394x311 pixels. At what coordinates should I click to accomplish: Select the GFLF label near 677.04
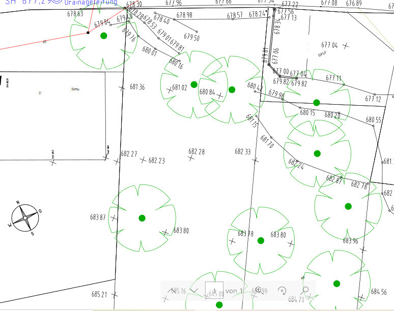[x=322, y=53]
